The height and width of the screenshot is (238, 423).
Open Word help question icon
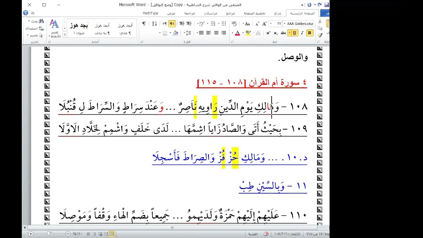click(25, 13)
